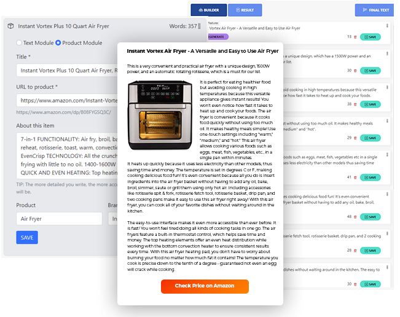This screenshot has width=400, height=317.
Task: Click the 'Words: 357' counter
Action: click(x=183, y=26)
